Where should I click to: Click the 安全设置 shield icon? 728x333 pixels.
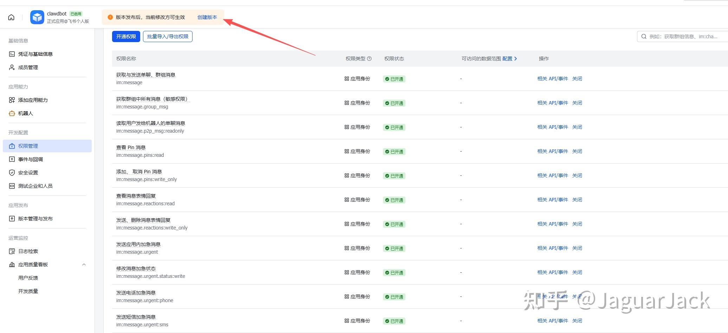coord(12,173)
